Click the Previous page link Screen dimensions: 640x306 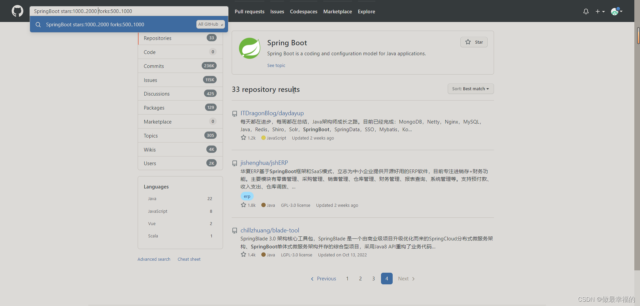pos(323,279)
